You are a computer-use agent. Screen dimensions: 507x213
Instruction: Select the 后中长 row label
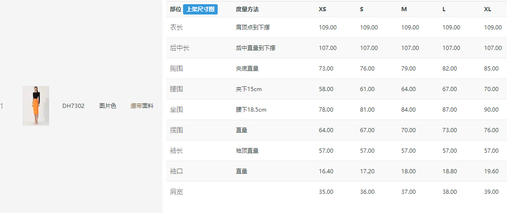179,48
